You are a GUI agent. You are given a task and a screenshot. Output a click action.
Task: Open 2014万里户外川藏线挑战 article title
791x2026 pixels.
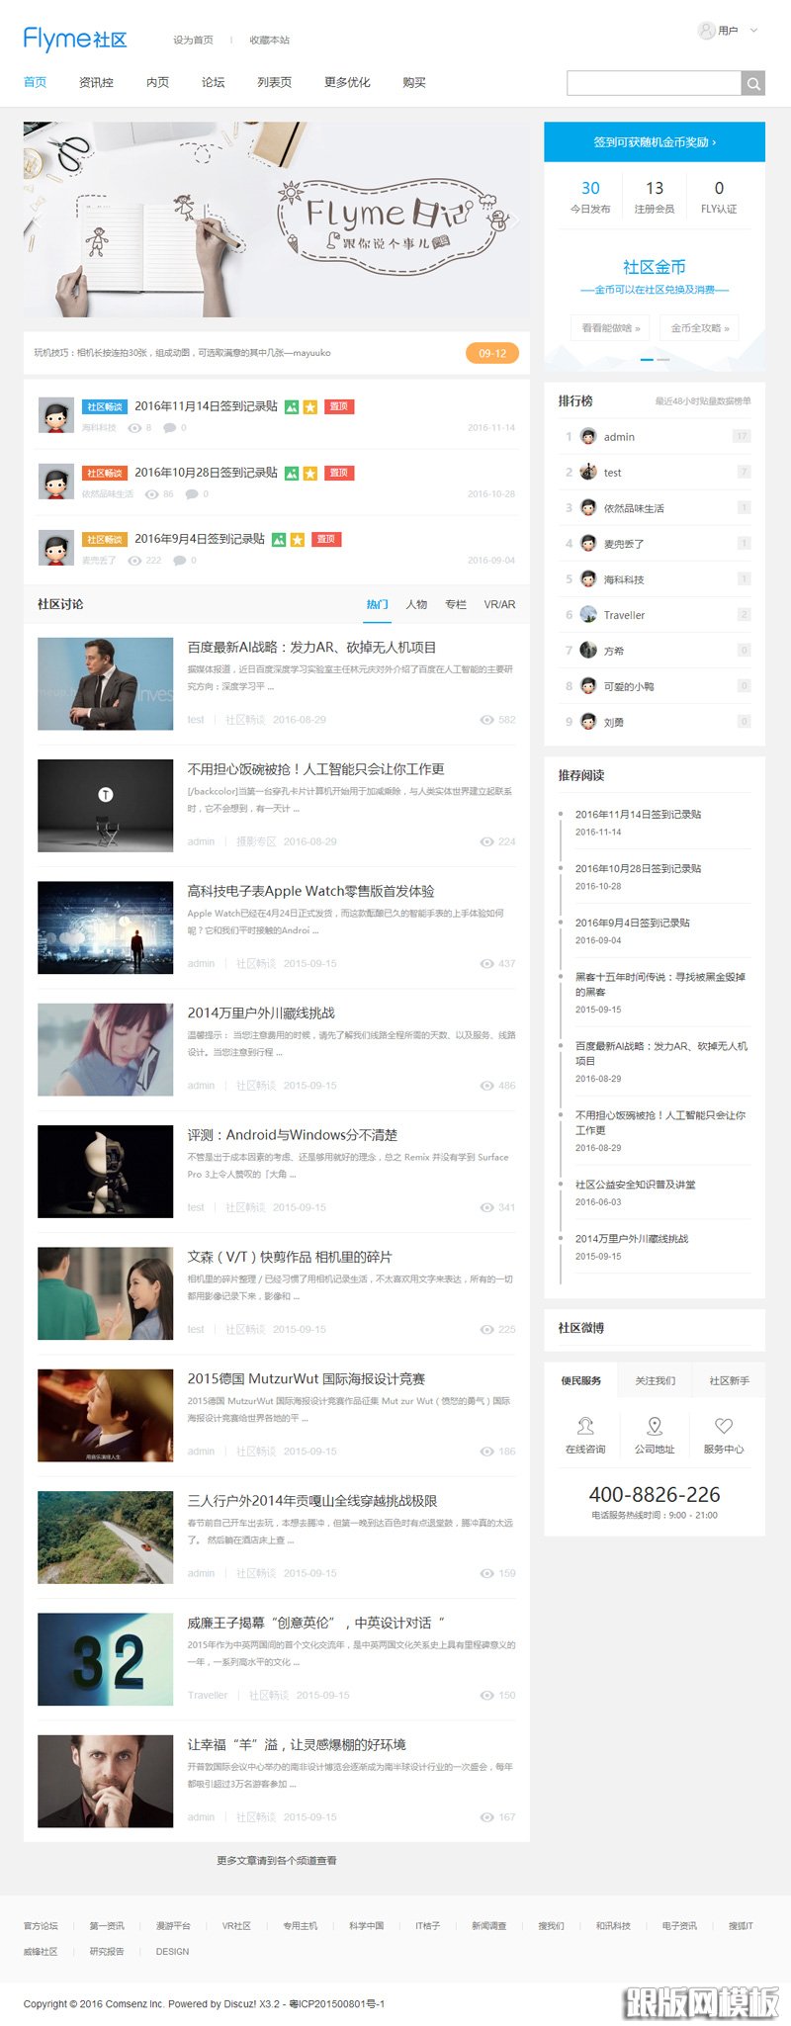tap(261, 1013)
